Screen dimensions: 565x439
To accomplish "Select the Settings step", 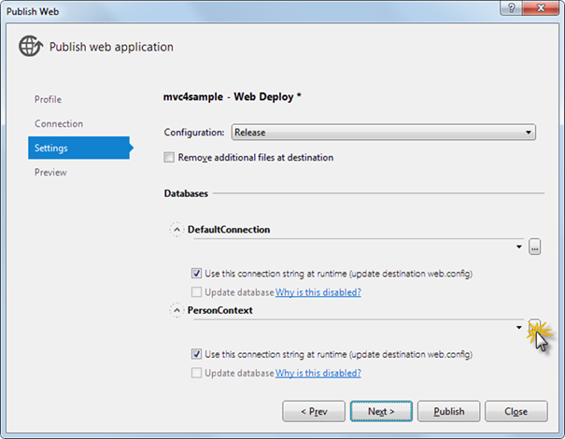I will click(79, 148).
